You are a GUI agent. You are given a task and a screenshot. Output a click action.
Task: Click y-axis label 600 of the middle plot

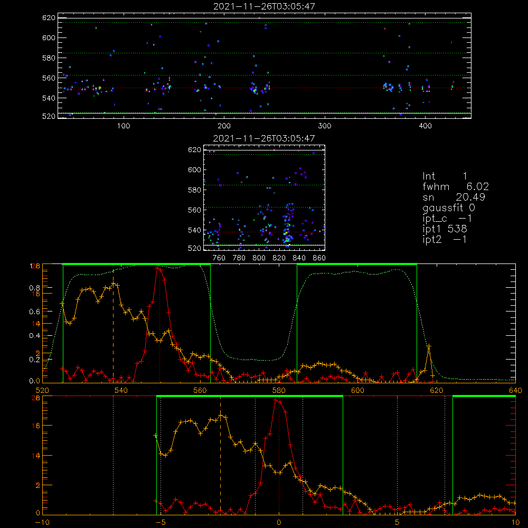coord(194,169)
